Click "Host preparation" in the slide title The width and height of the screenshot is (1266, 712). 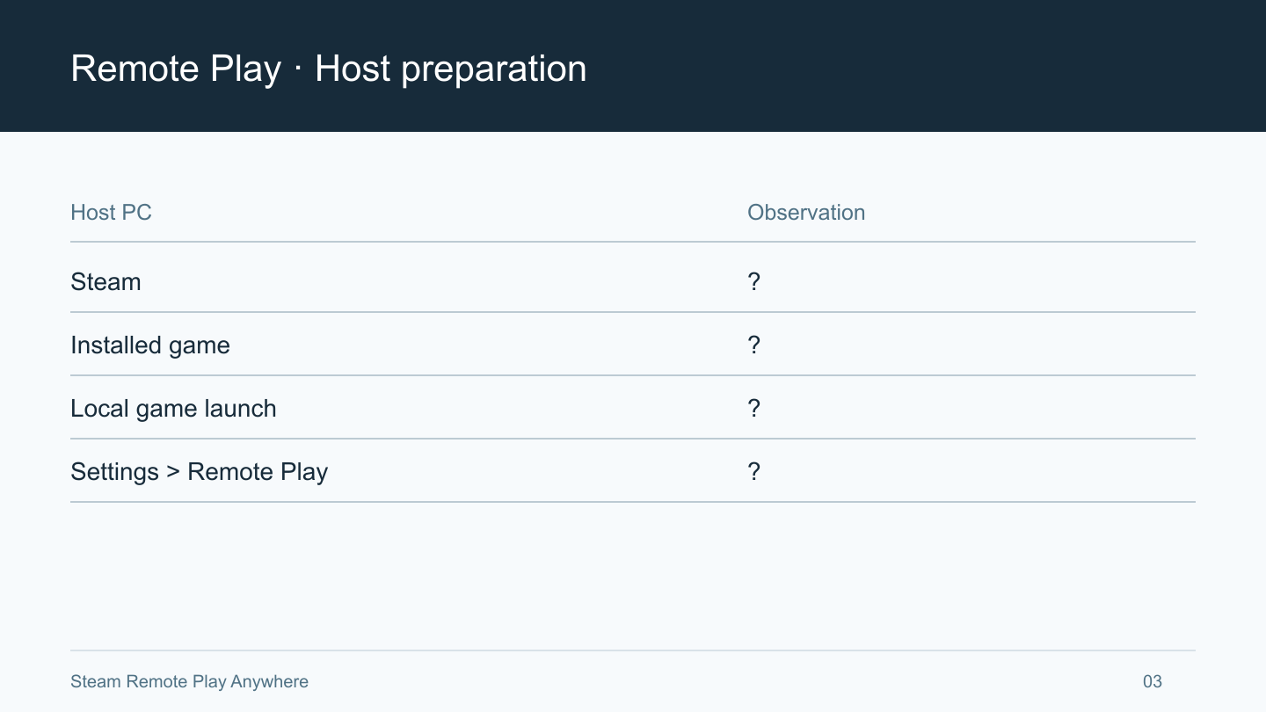[x=450, y=69]
